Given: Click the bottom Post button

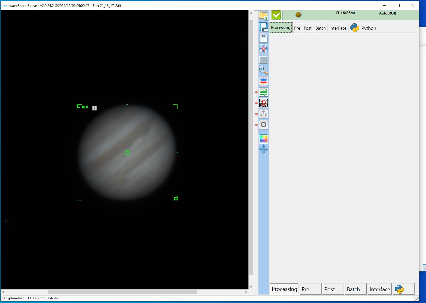Looking at the screenshot, I should pos(332,289).
